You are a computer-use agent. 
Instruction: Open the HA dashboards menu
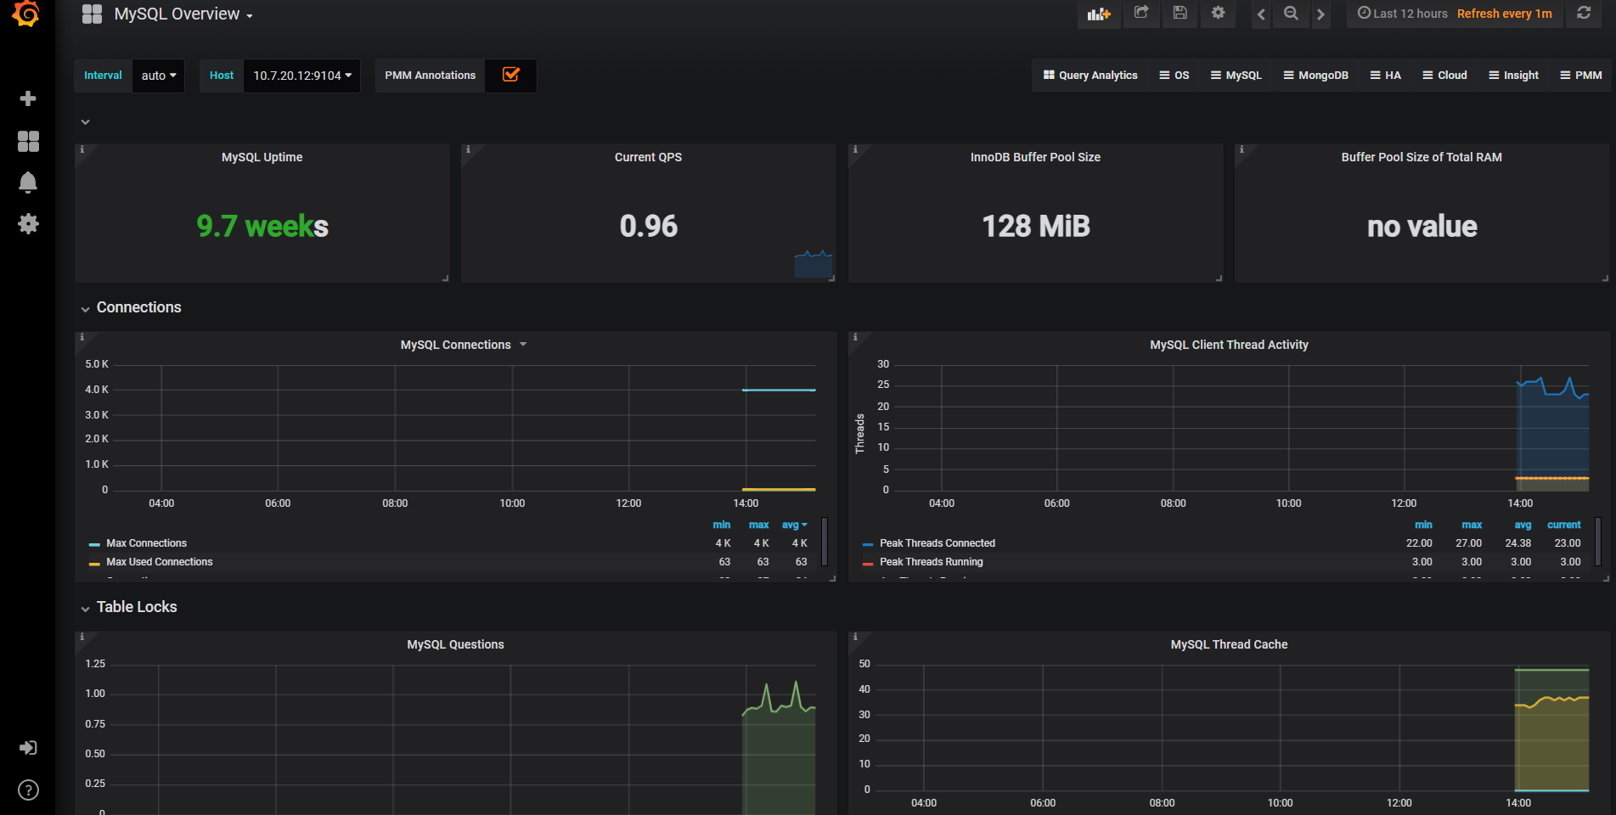click(1386, 76)
